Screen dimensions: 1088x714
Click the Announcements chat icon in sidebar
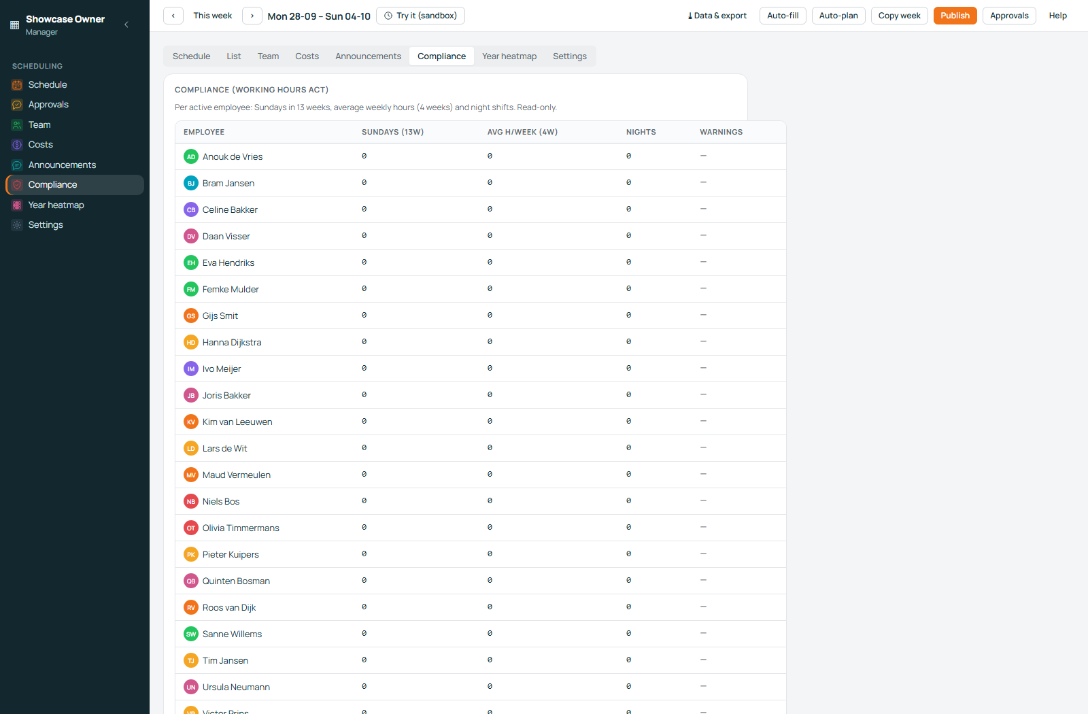coord(17,165)
